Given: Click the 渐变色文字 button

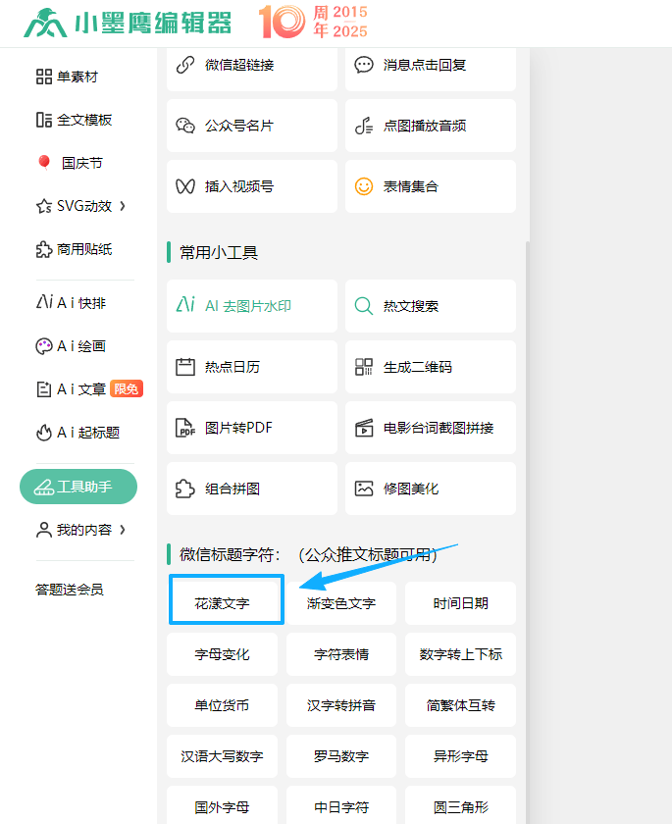Looking at the screenshot, I should coord(341,603).
